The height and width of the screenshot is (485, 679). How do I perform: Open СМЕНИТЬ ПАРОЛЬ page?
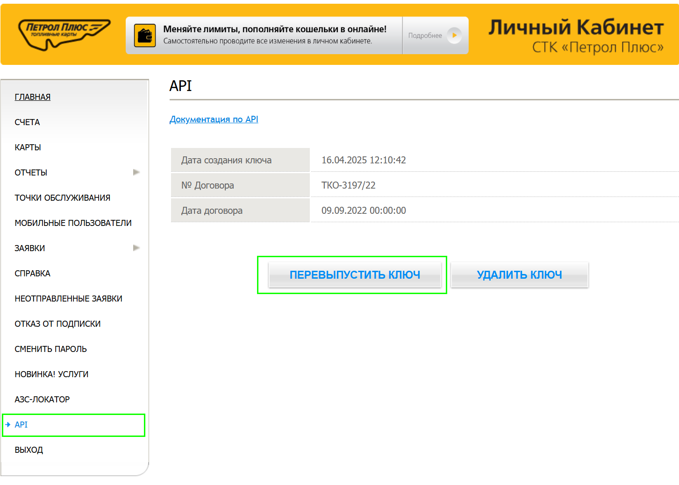50,349
